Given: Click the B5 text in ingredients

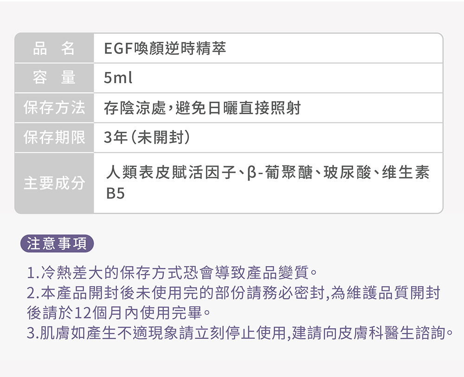Looking at the screenshot, I should [x=115, y=194].
